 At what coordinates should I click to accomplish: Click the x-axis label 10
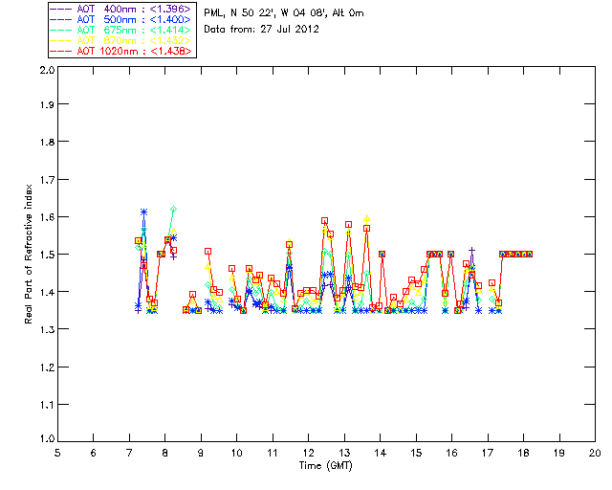236,453
